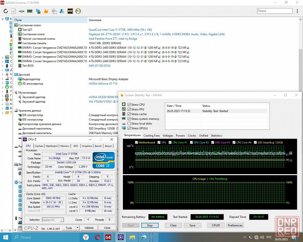Open Opera browser from the taskbar
Viewport: 303px width, 242px height.
coord(97,237)
